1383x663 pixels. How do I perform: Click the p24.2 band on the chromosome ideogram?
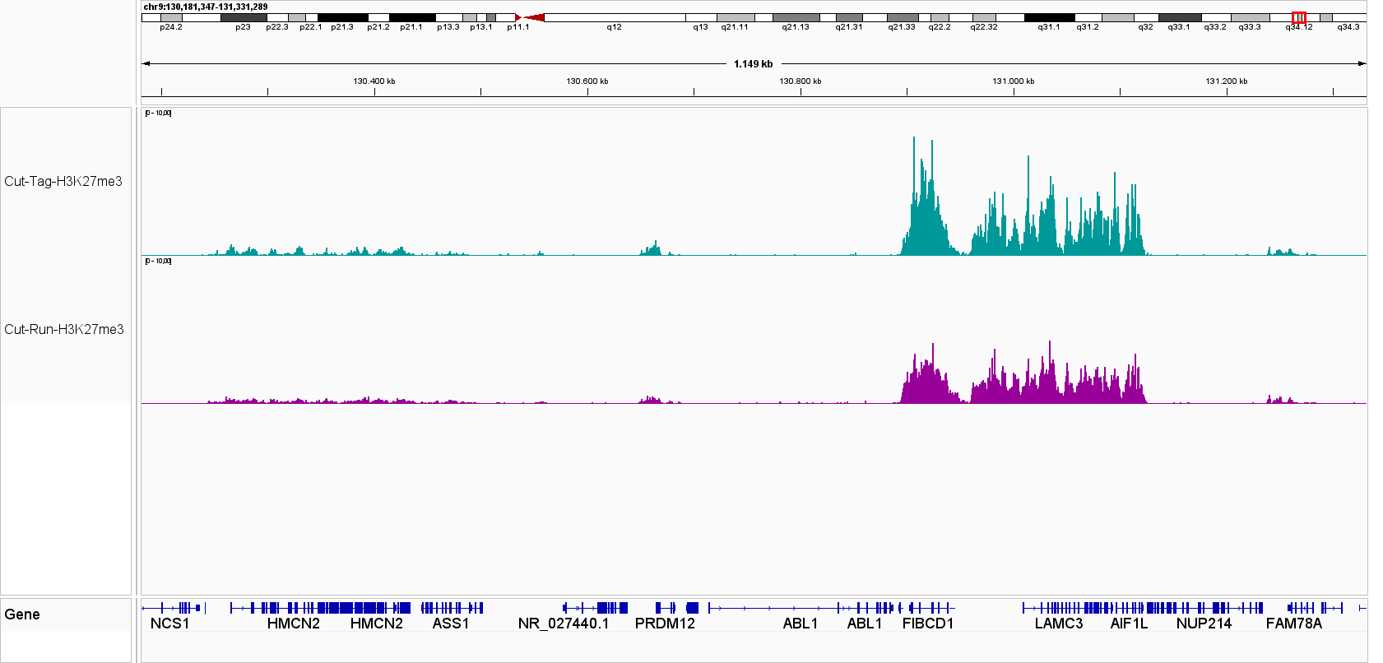coord(171,17)
